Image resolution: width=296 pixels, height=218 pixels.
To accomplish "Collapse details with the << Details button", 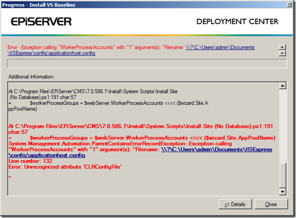I will pos(235,204).
